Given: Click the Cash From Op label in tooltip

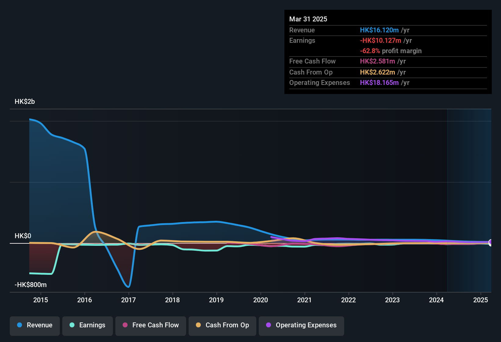Looking at the screenshot, I should pyautogui.click(x=311, y=72).
